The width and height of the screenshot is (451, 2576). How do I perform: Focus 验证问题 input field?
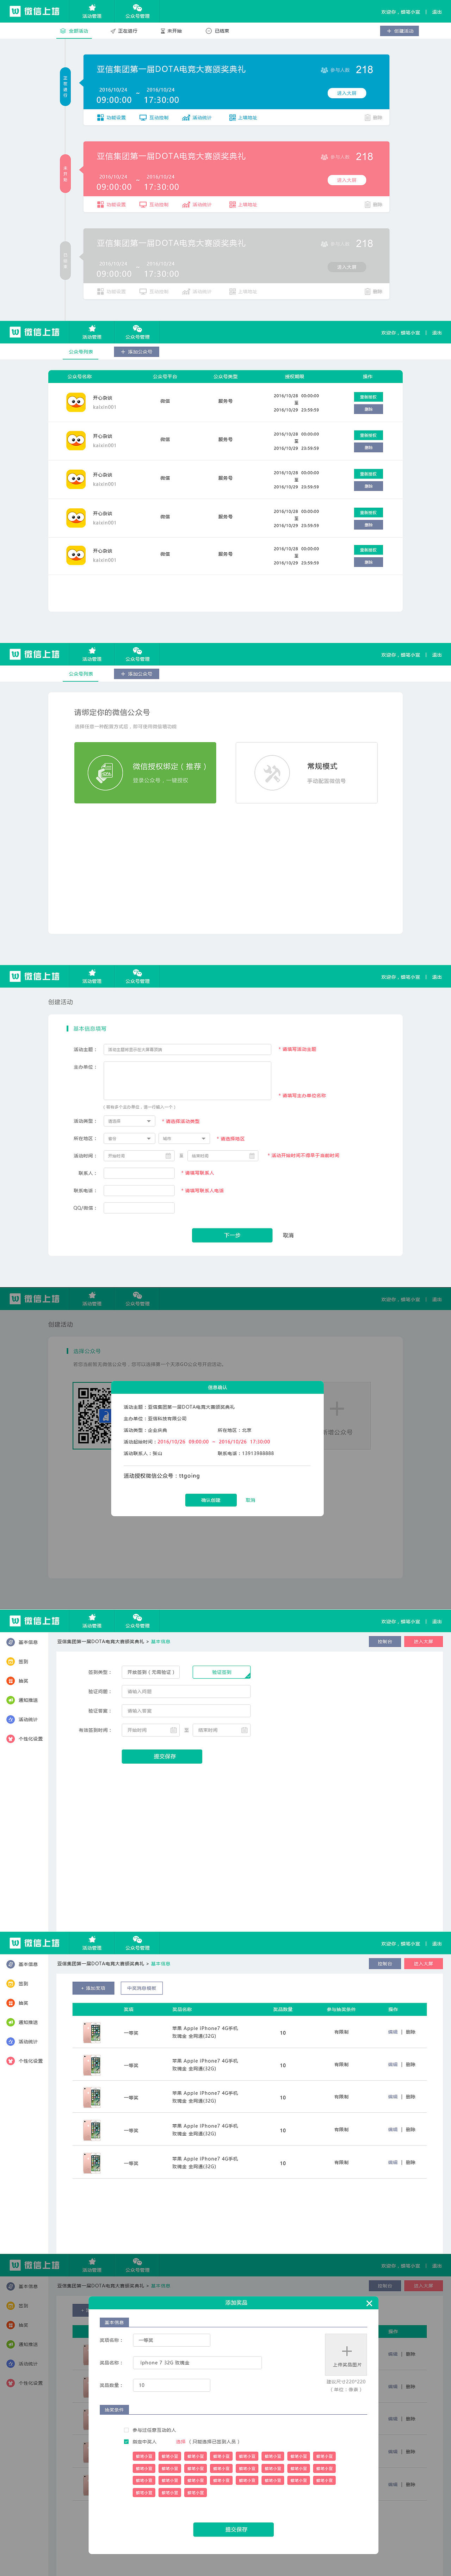point(186,1691)
